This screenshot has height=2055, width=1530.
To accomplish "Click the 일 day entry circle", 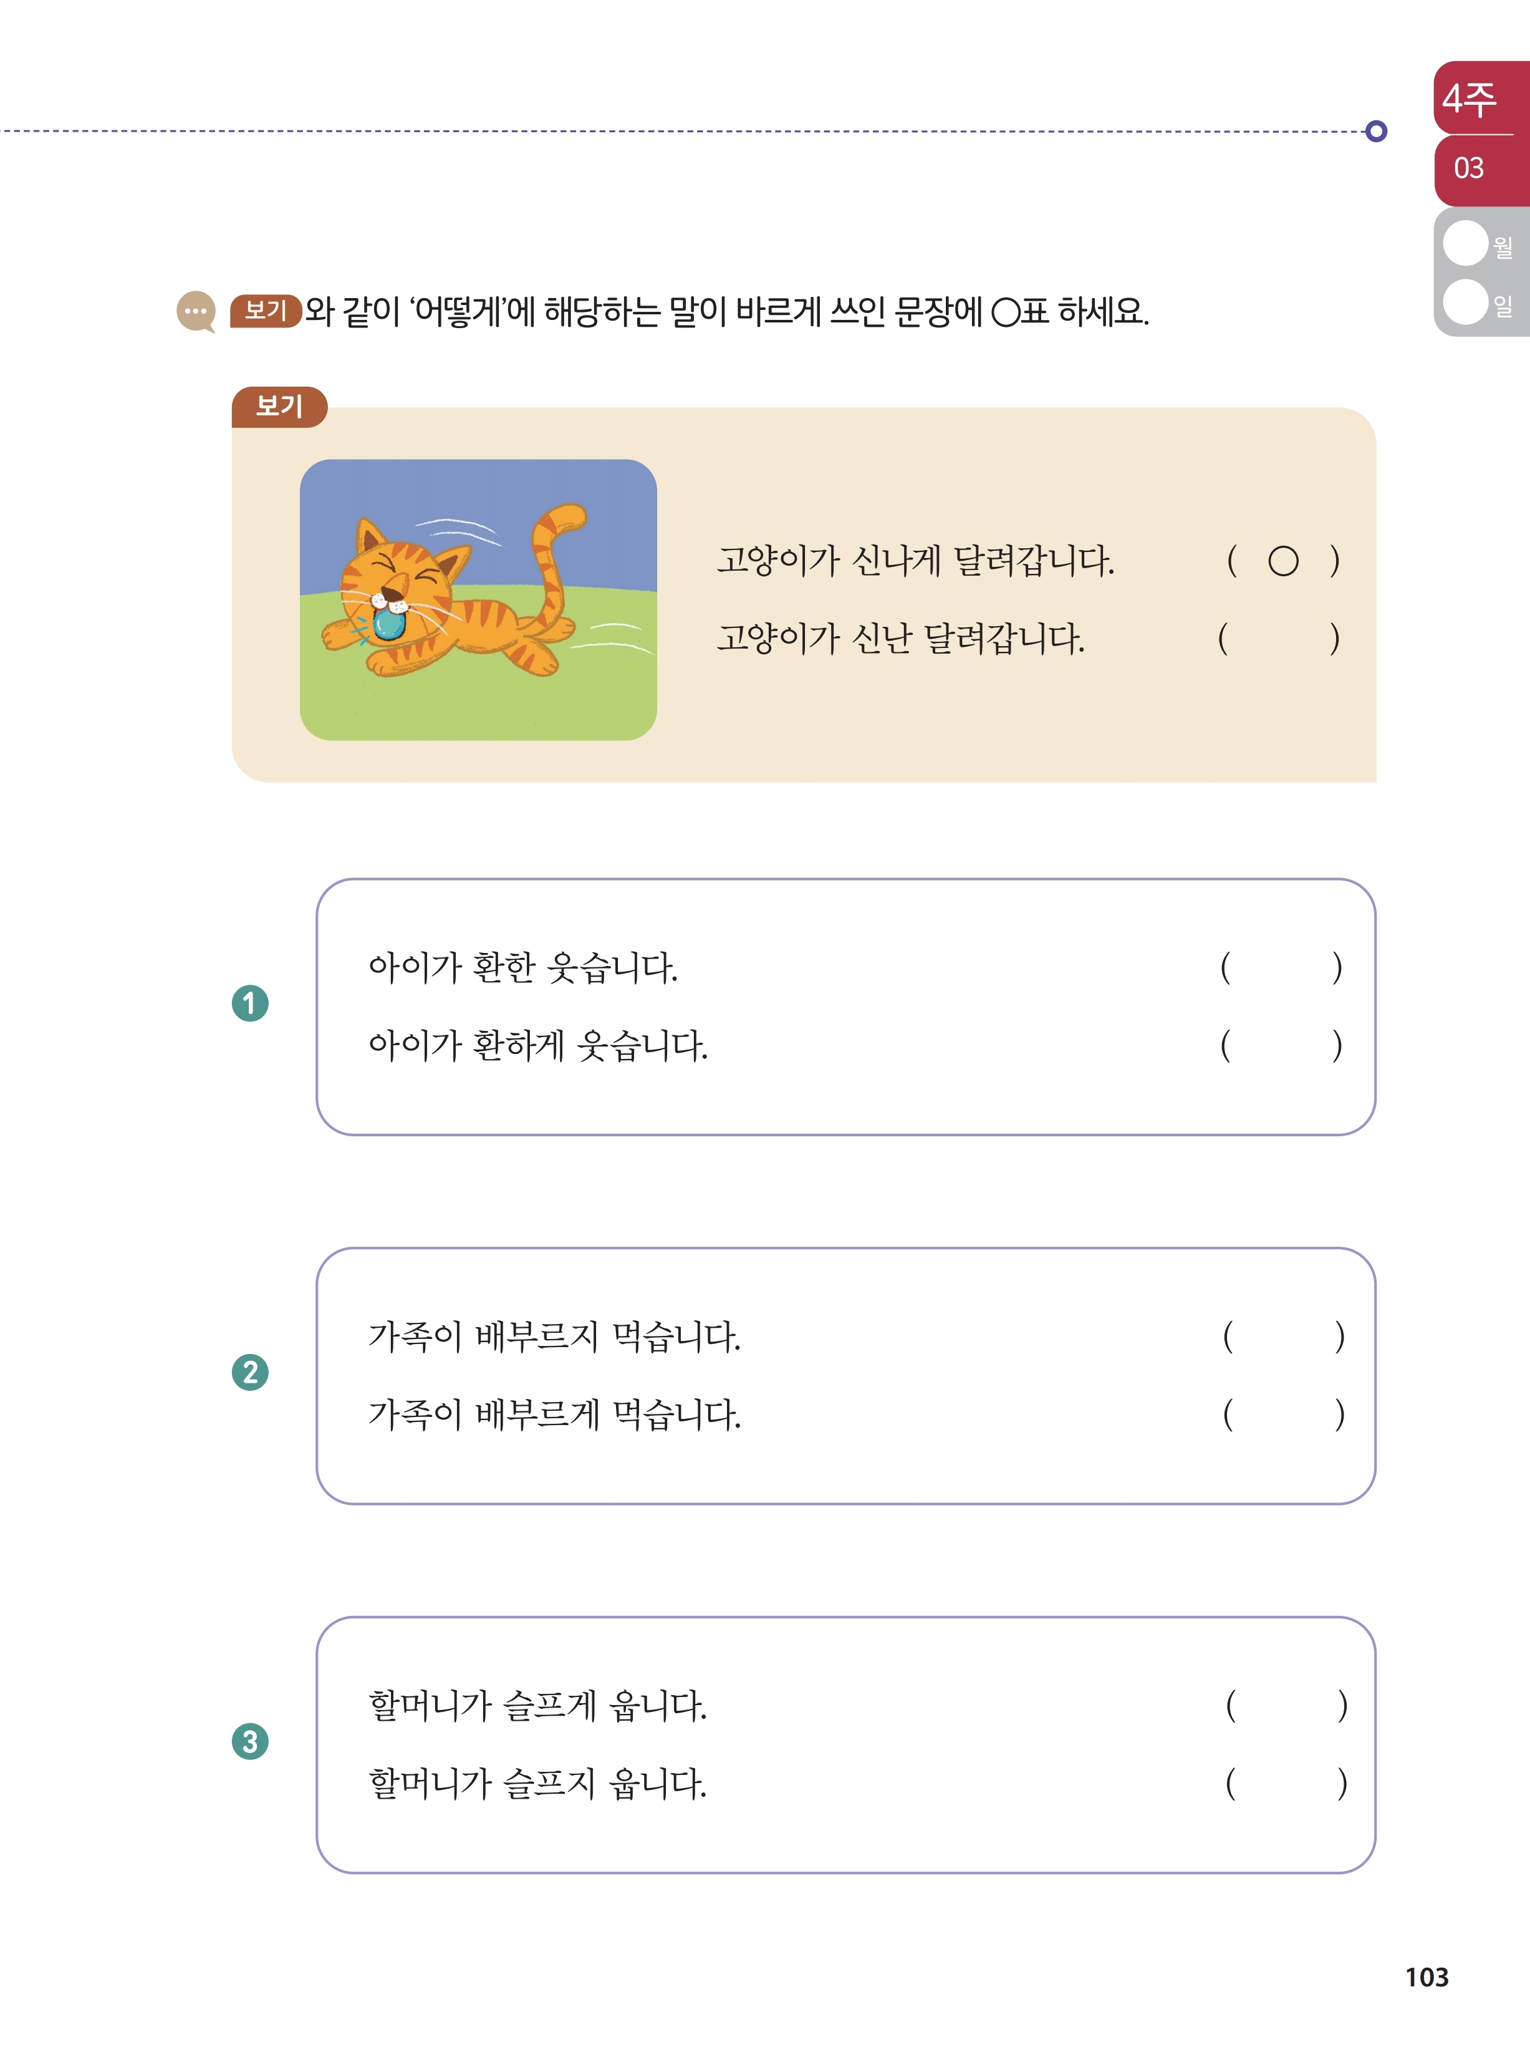I will click(x=1465, y=302).
